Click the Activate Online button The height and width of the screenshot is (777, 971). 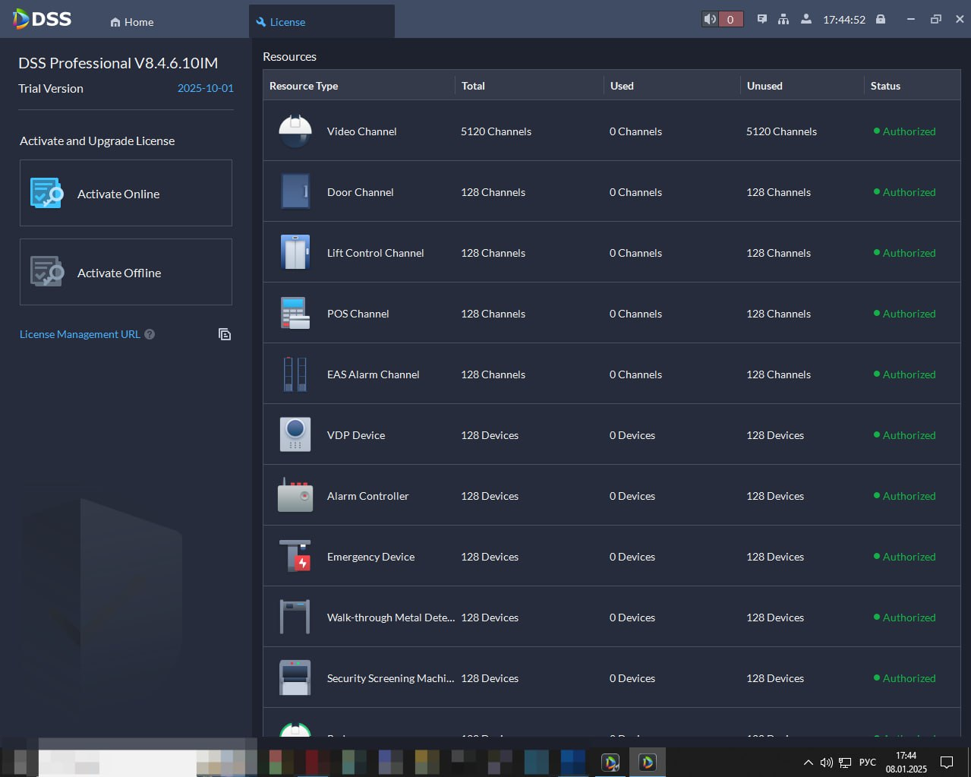[126, 193]
